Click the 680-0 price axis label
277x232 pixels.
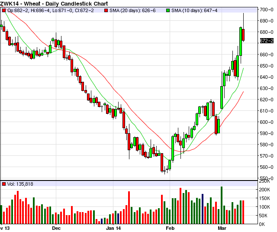point(267,32)
